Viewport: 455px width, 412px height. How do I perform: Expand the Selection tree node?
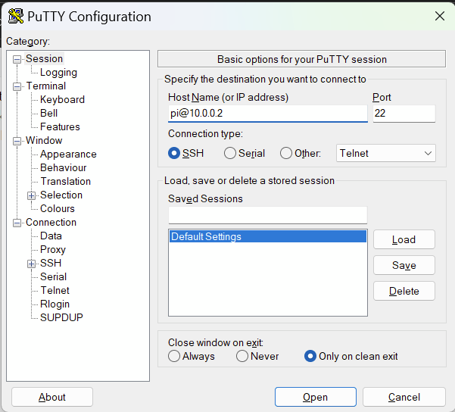[x=32, y=195]
